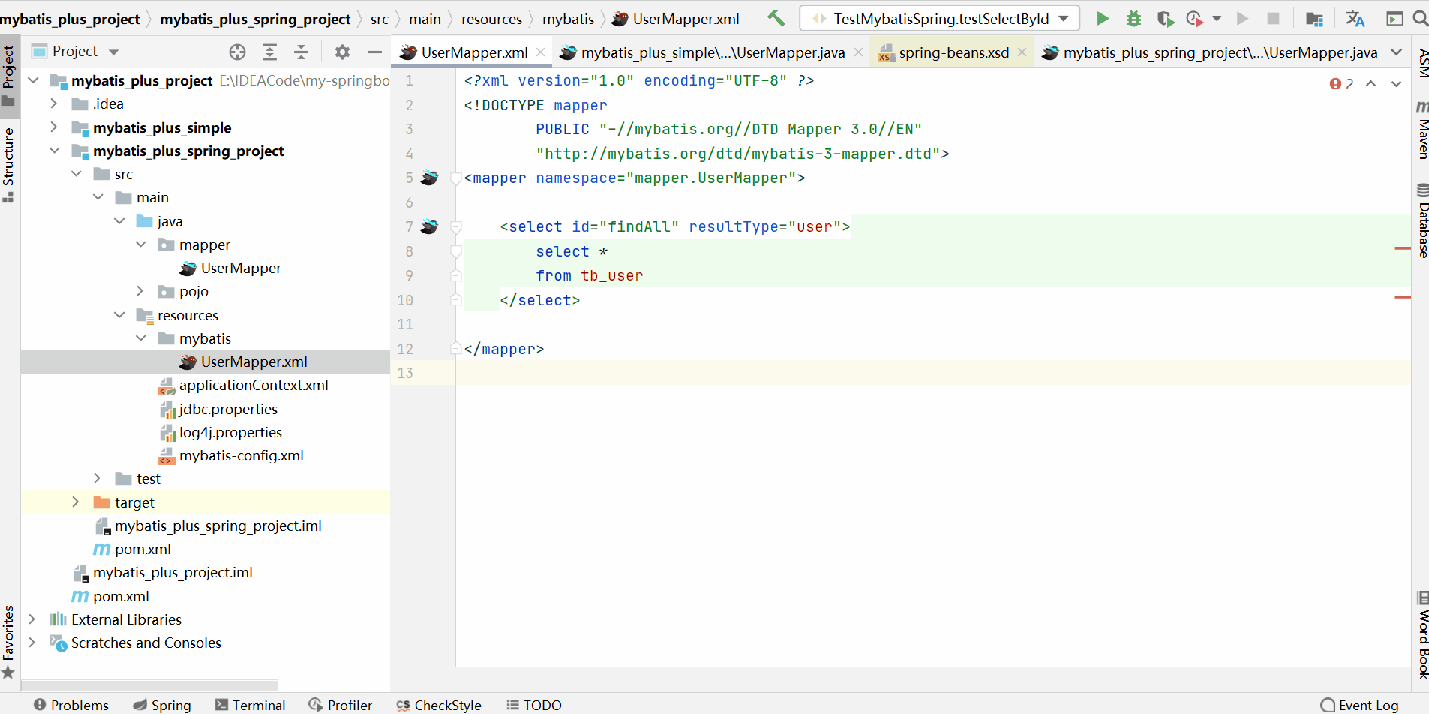Viewport: 1429px width, 714px height.
Task: Click the Translate icon in toolbar
Action: 1355,19
